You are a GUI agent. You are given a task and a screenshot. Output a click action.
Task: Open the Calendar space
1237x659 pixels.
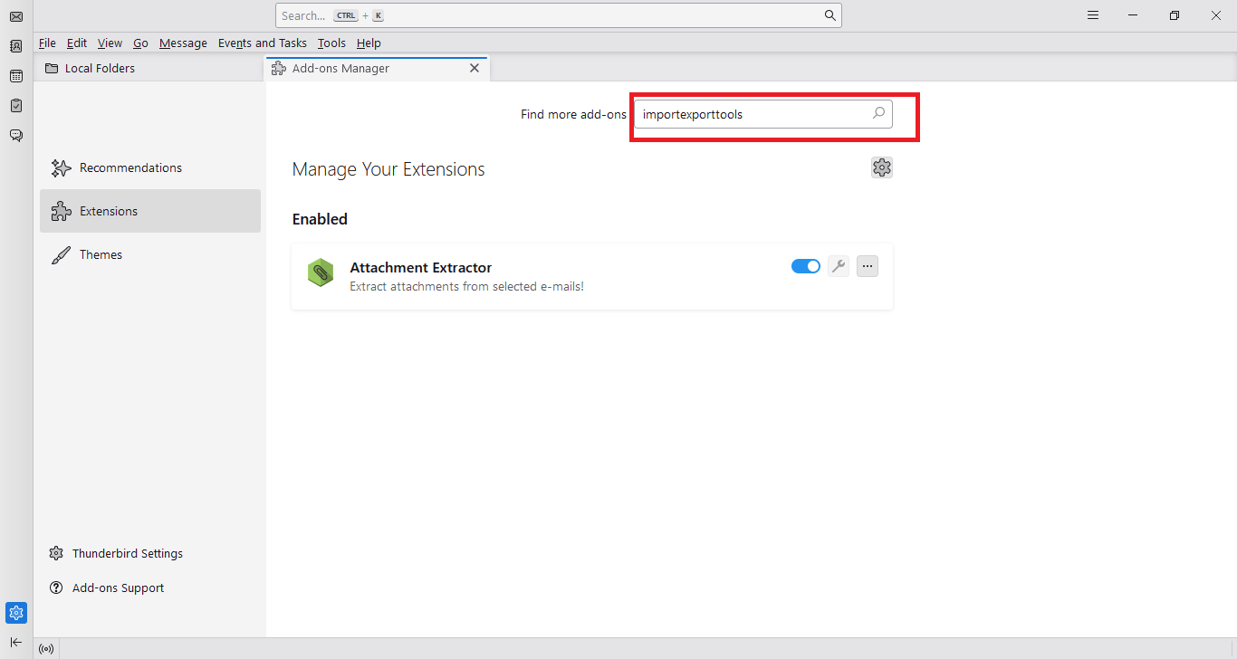(16, 76)
